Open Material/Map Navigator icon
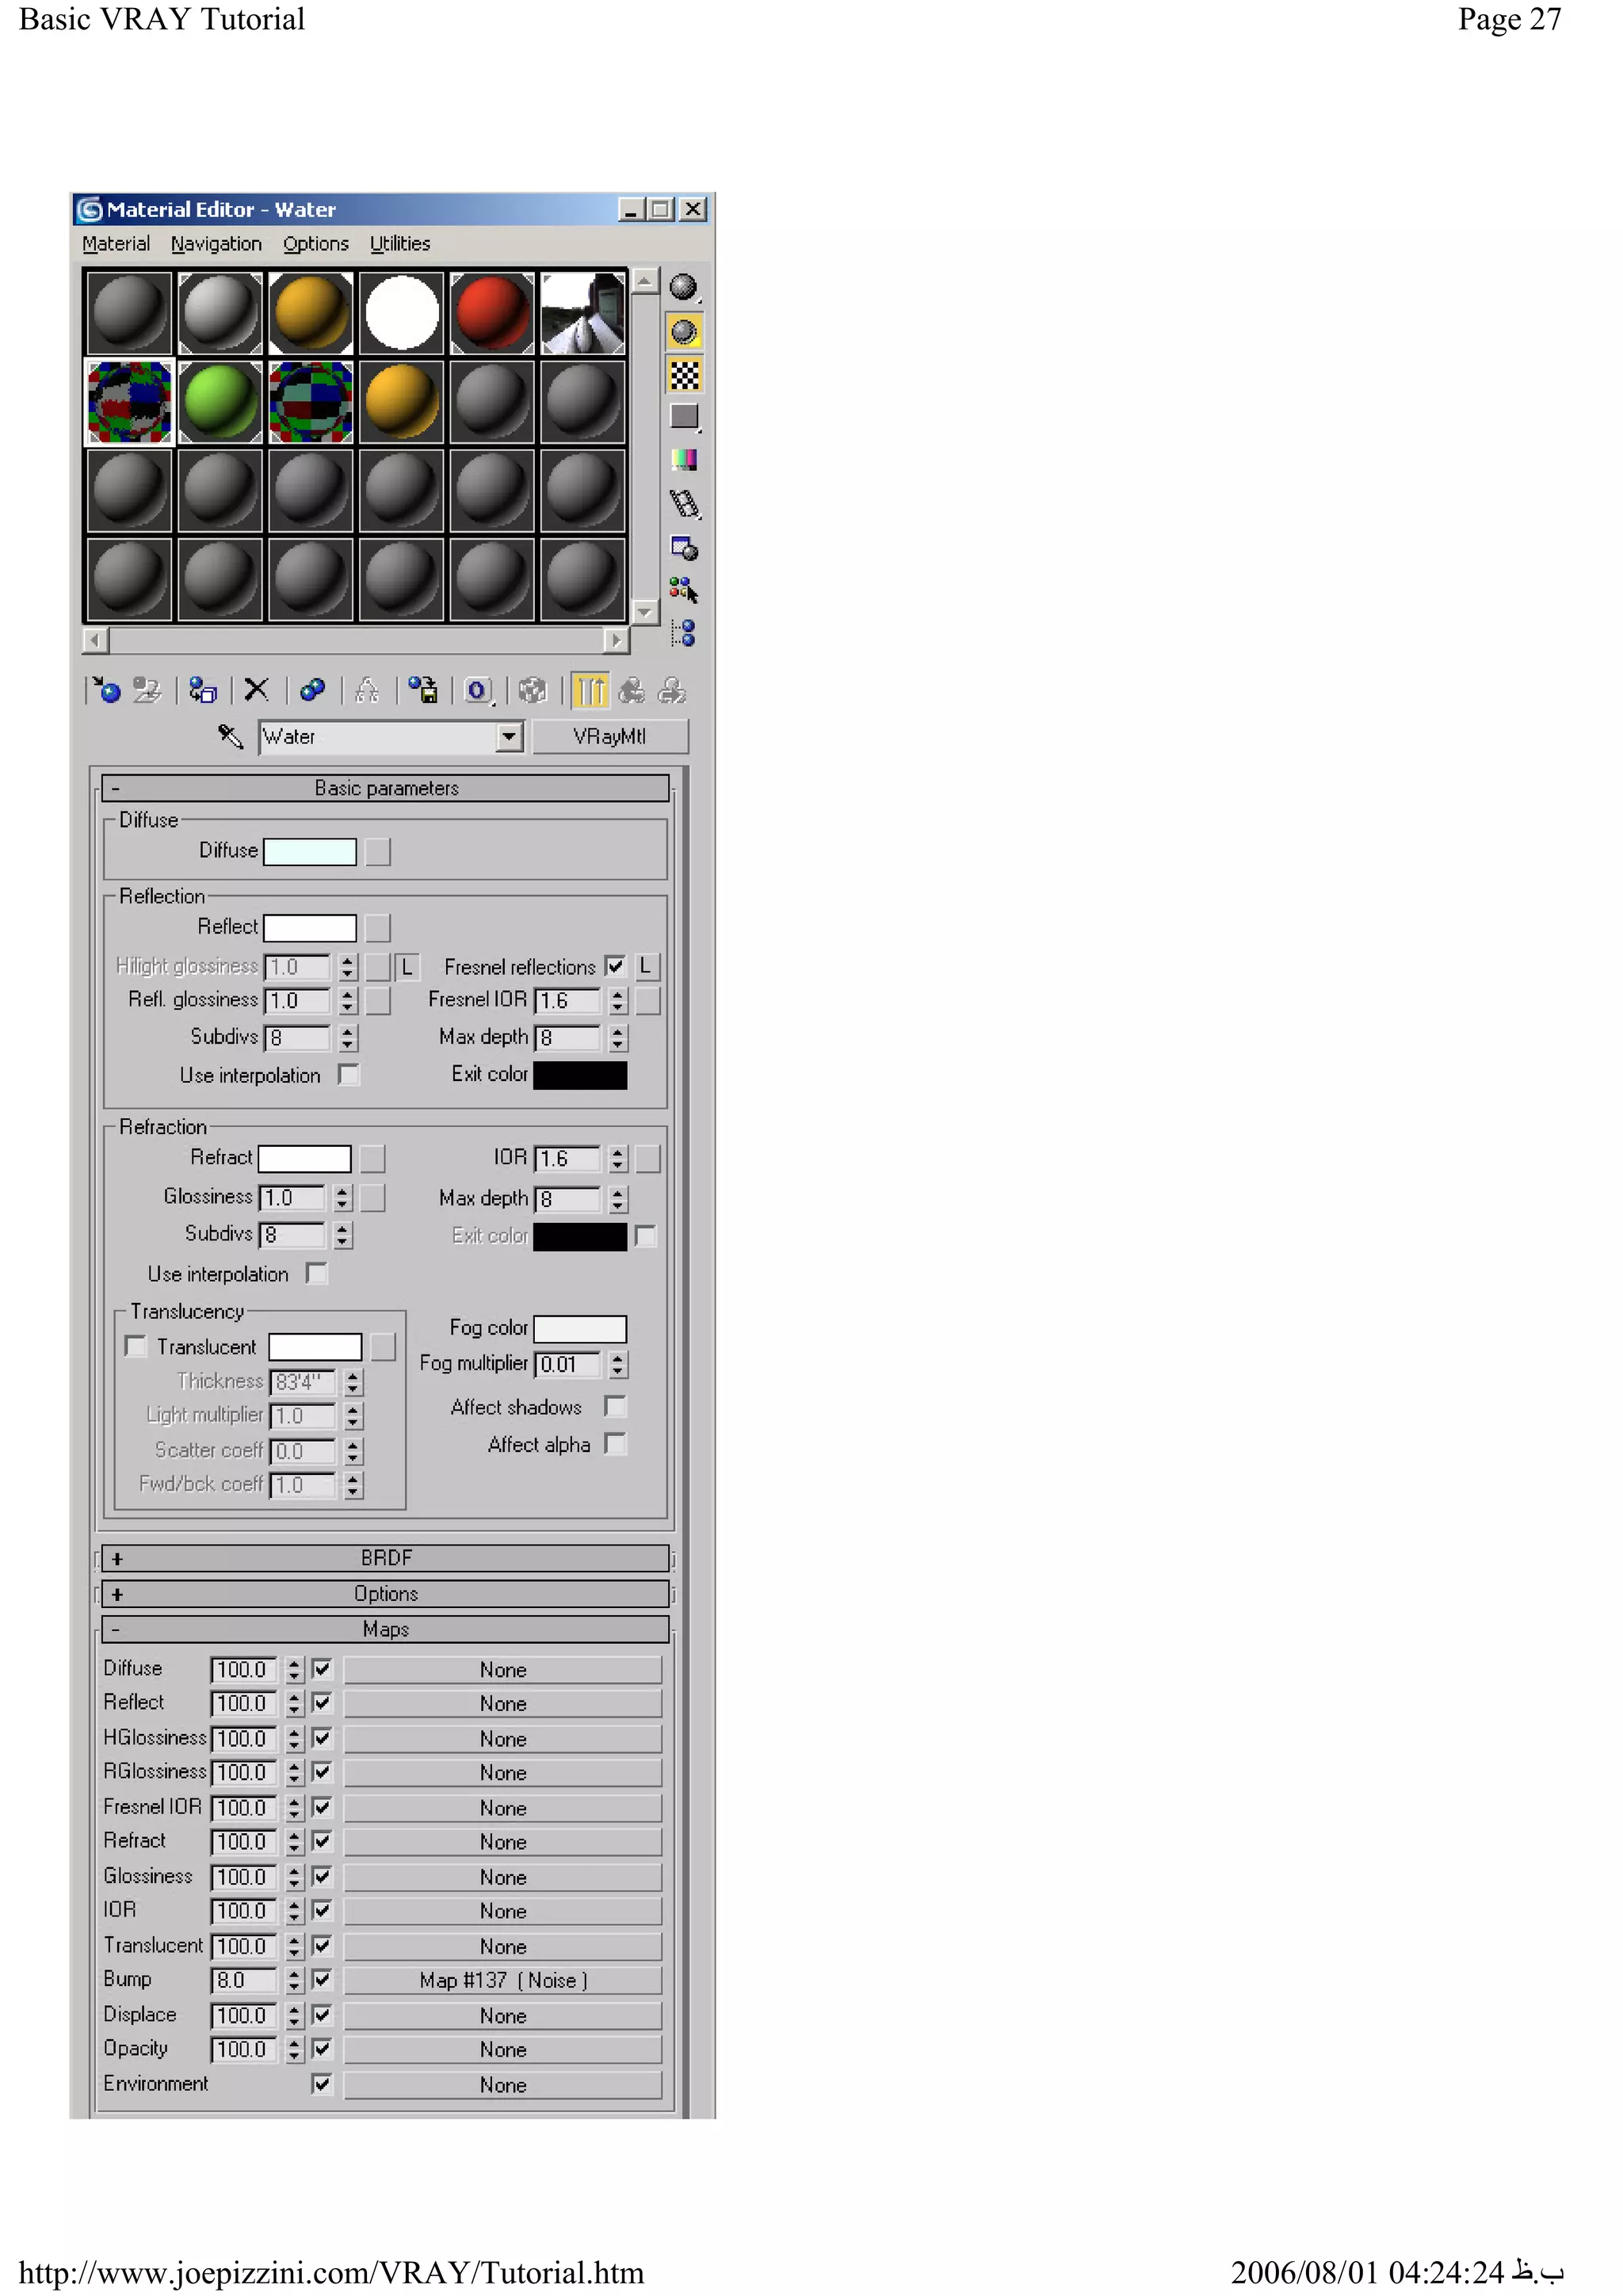 click(684, 633)
